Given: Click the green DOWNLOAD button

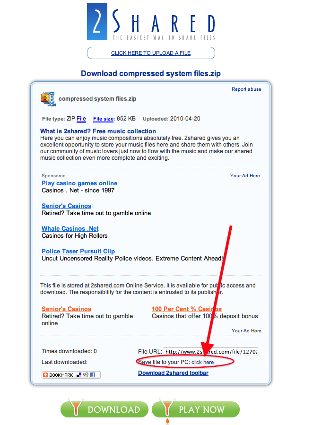Looking at the screenshot, I should pos(104,409).
